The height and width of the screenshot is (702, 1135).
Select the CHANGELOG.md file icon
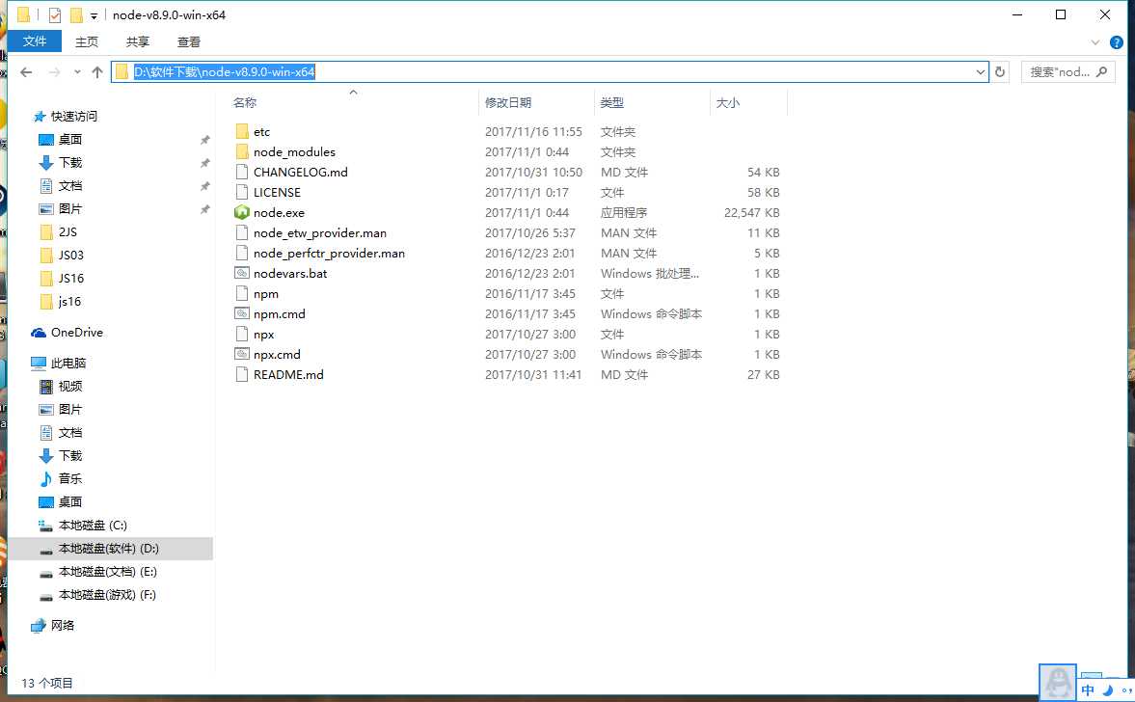tap(242, 173)
